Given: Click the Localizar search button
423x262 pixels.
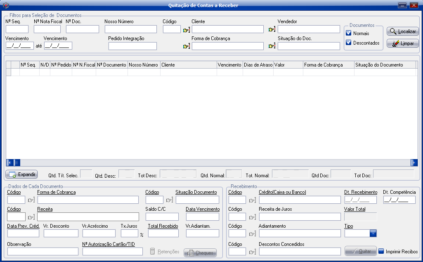Looking at the screenshot, I should point(403,31).
